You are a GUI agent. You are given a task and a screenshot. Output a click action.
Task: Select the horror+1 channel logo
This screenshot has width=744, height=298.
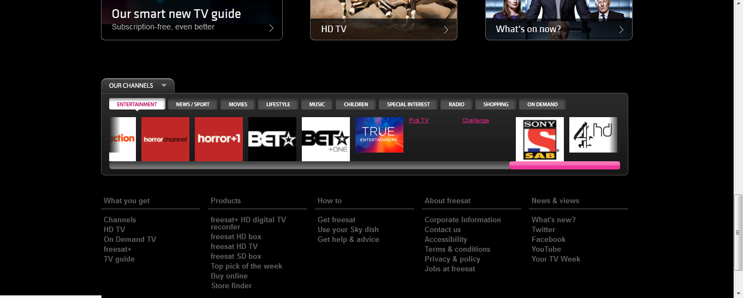[219, 139]
